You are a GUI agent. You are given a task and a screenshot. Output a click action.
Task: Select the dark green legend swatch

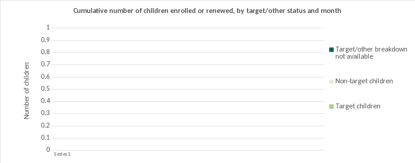(x=331, y=50)
